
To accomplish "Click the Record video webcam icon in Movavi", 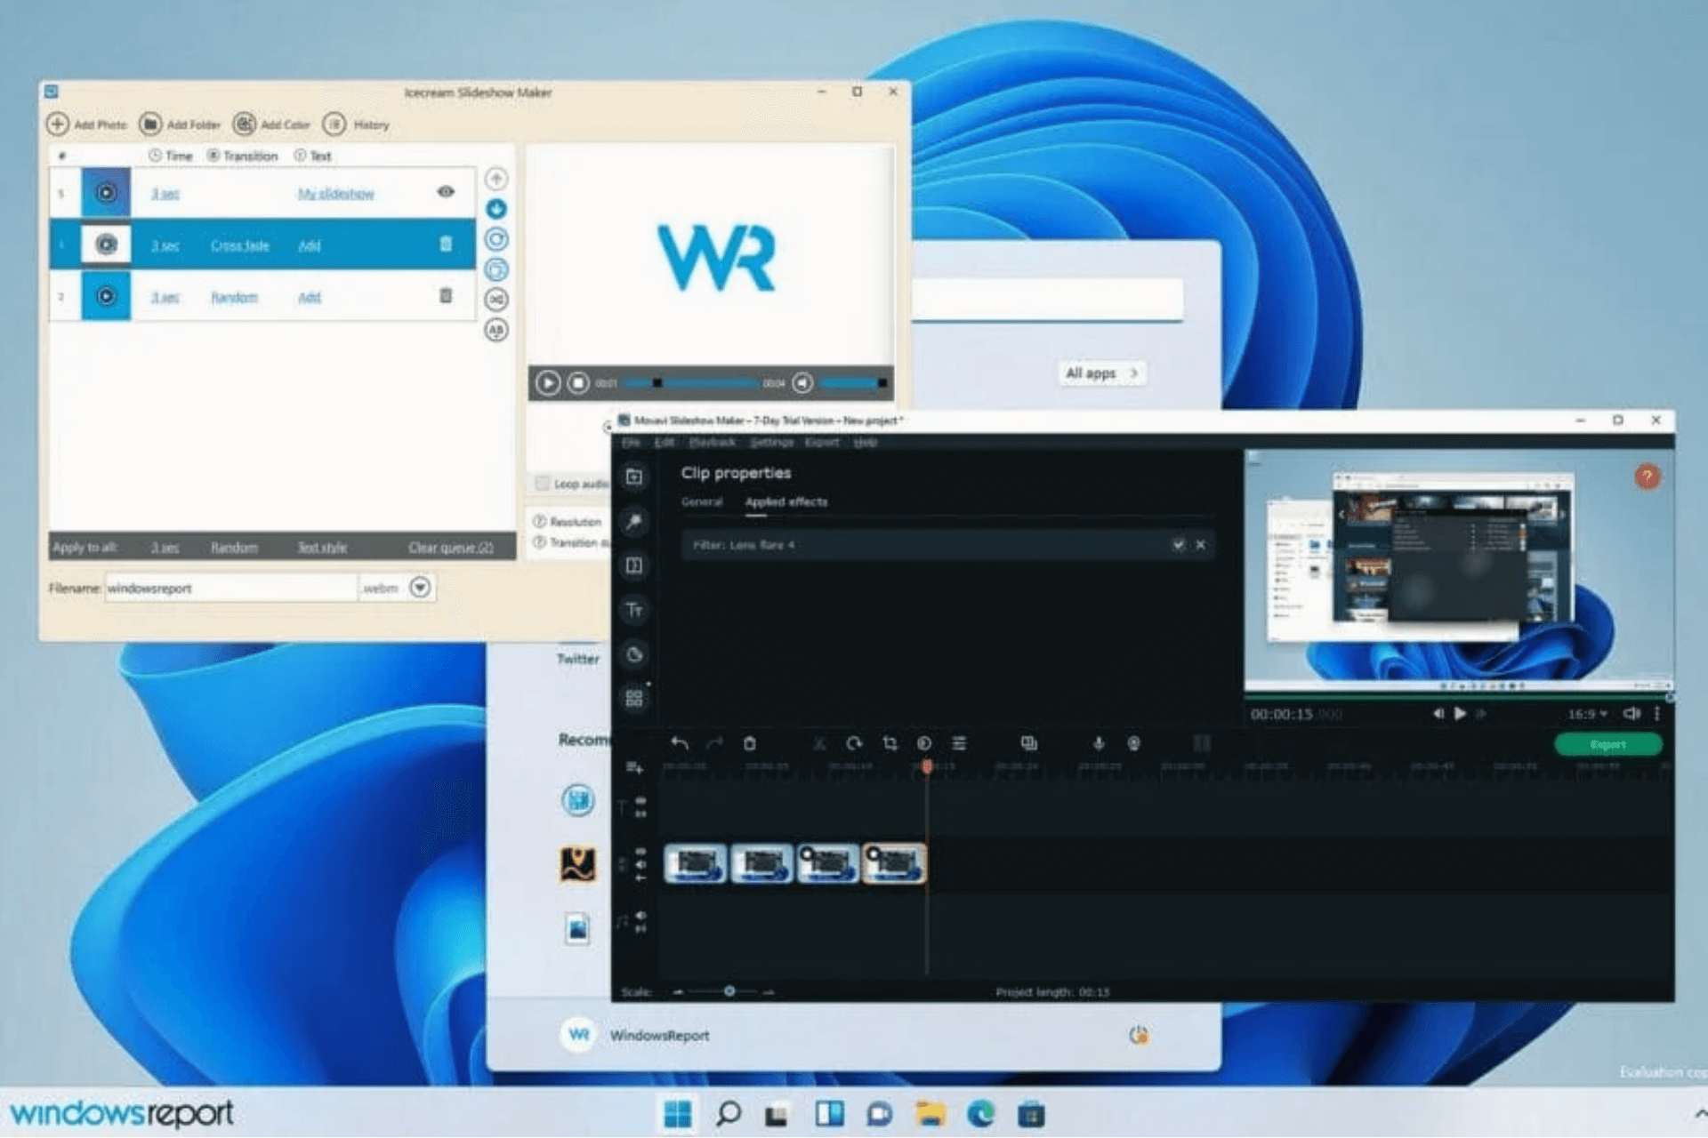I will [x=1133, y=743].
